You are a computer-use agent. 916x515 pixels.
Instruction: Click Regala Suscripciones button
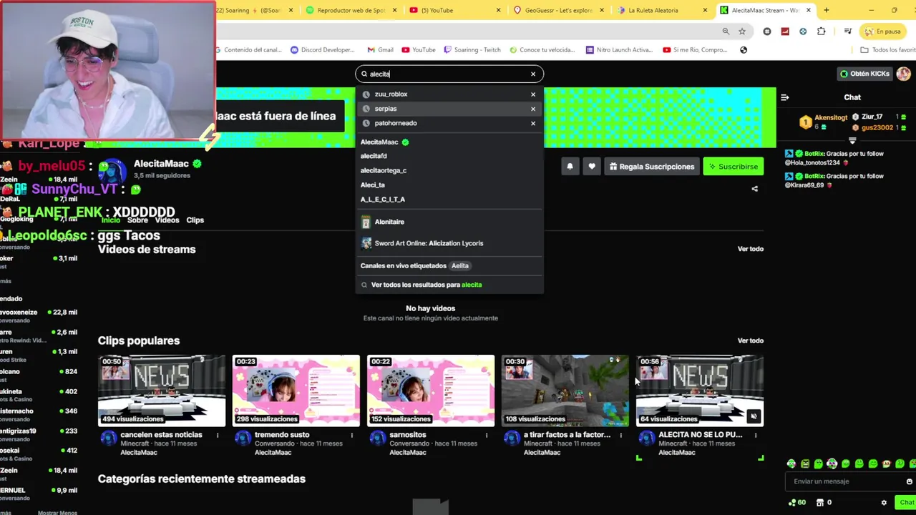coord(651,167)
